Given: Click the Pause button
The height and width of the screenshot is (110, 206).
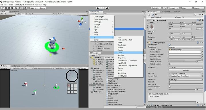Looking at the screenshot, I should point(102,8).
